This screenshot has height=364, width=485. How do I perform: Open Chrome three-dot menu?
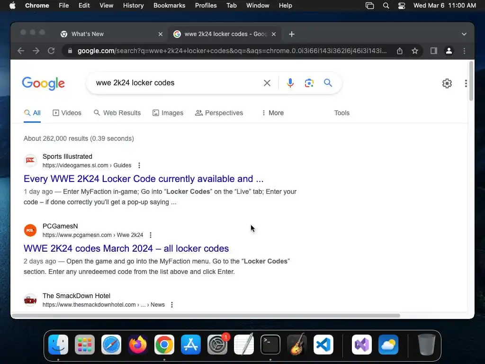coord(464,51)
